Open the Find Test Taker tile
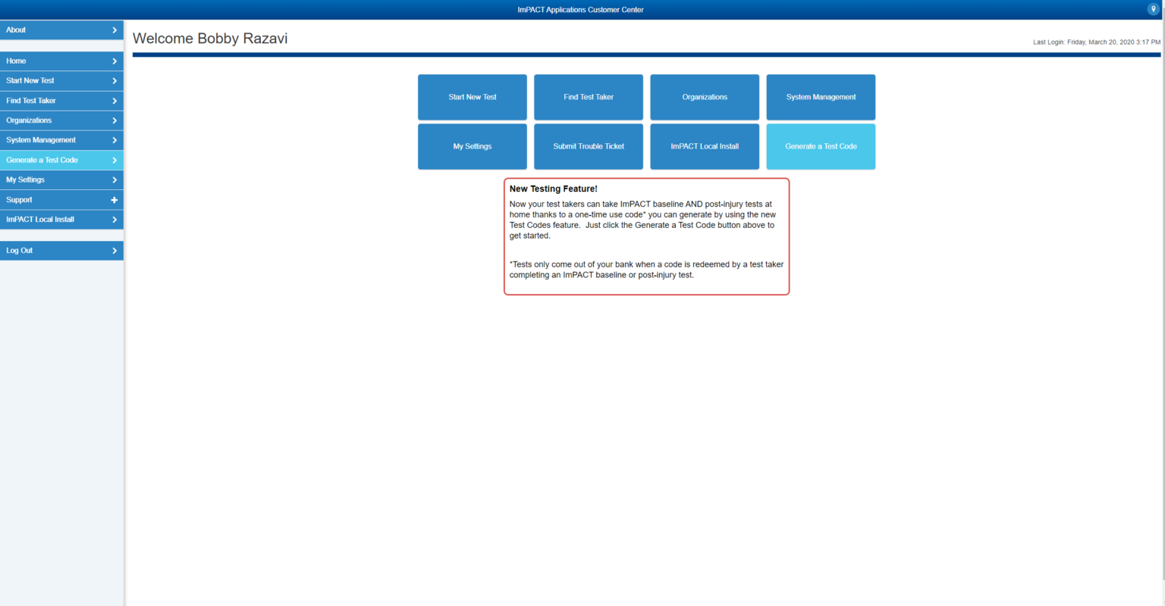Screen dimensions: 1165x606 (589, 97)
